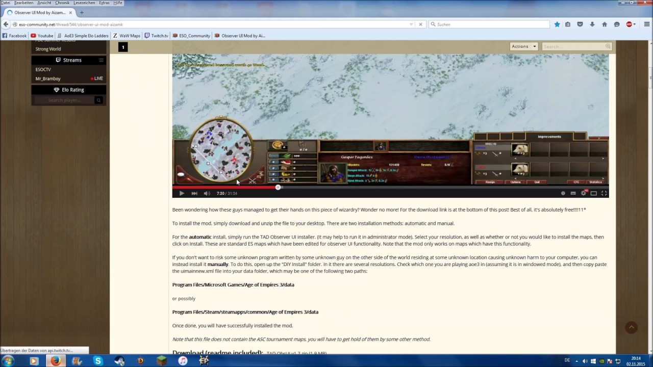This screenshot has height=367, width=653.
Task: Open the ESO_Community bookmark
Action: (x=191, y=36)
